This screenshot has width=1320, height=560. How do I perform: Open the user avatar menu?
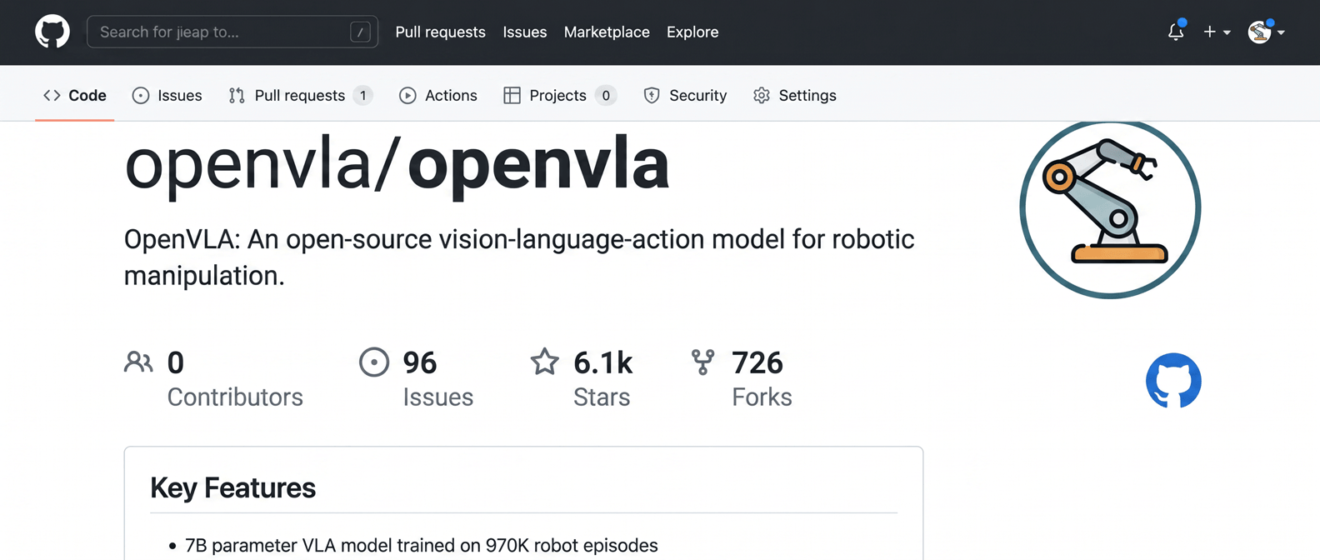[1266, 32]
